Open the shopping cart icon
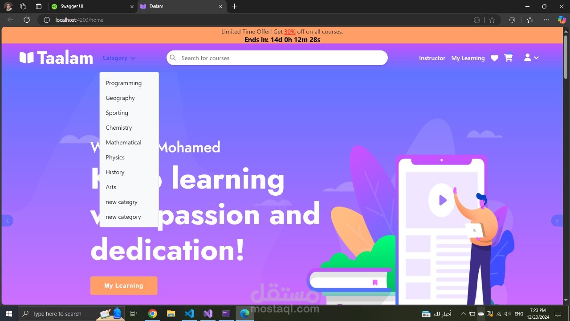Image resolution: width=570 pixels, height=321 pixels. click(x=509, y=58)
